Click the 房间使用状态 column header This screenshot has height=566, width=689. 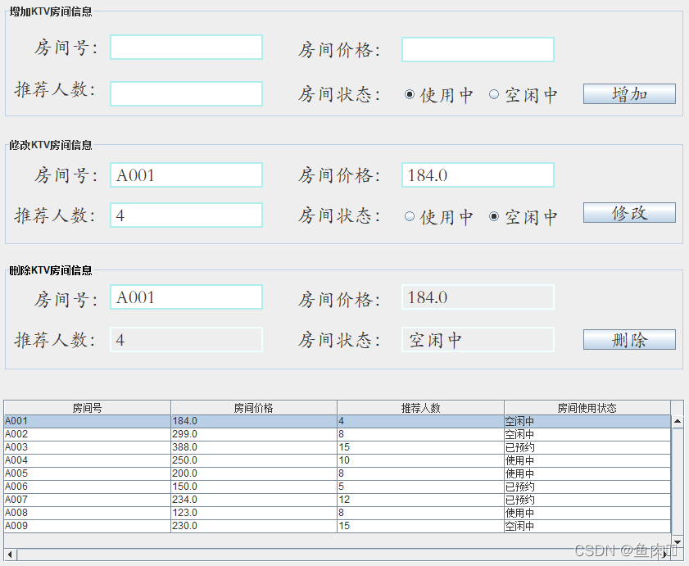[x=587, y=408]
